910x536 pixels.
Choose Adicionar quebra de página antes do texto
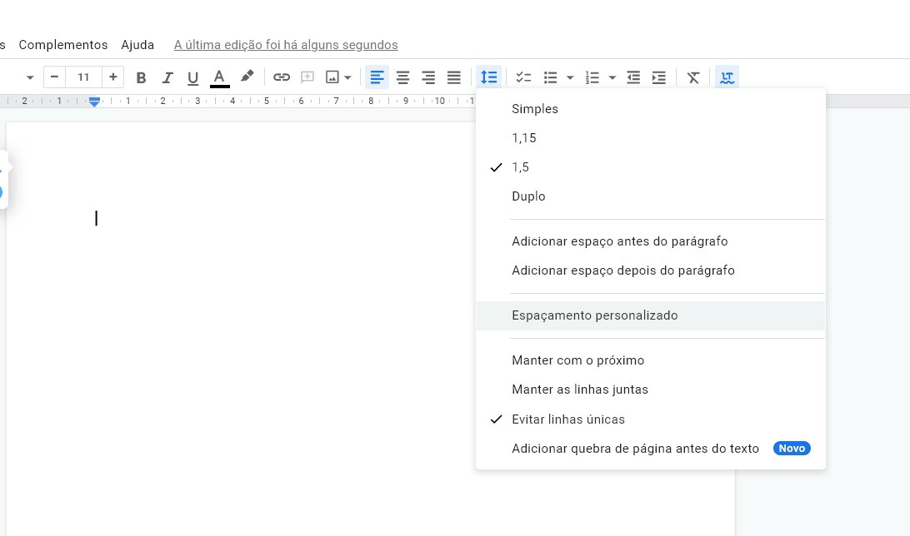(x=651, y=449)
